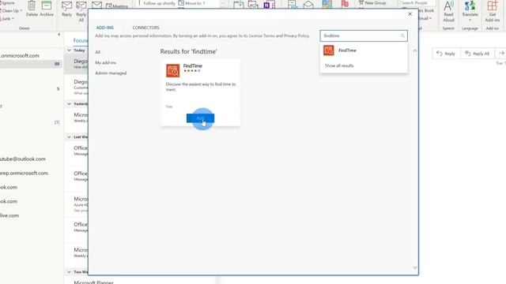Click the Meeting button in ribbon

click(x=117, y=6)
